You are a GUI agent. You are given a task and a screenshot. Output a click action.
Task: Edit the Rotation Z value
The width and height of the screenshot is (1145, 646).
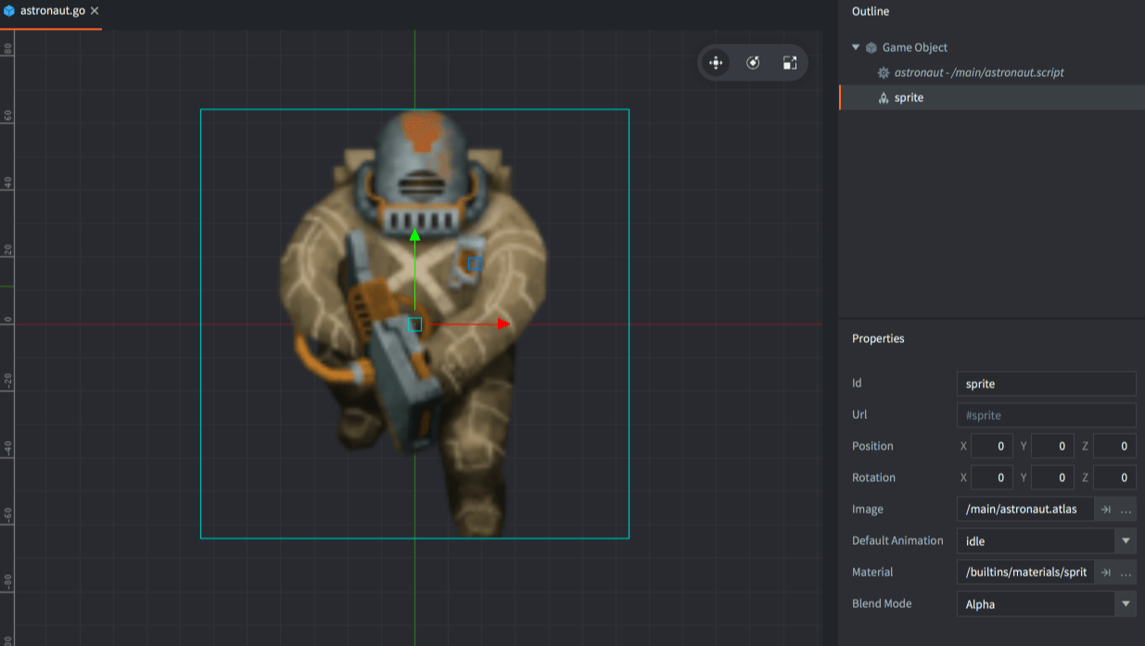[x=1114, y=478]
